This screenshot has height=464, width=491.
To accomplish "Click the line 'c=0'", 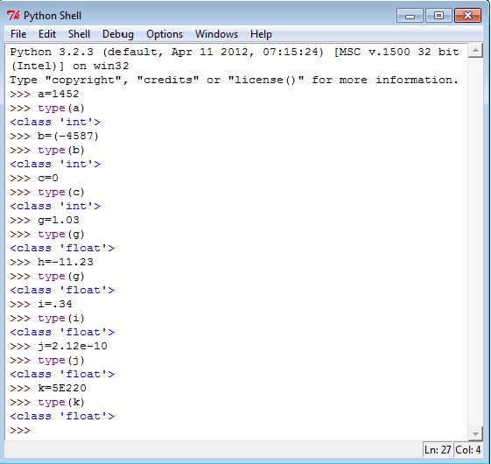I will tap(48, 178).
